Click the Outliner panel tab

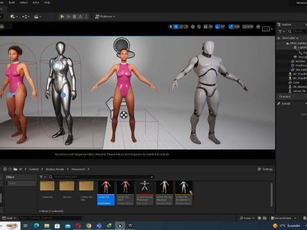click(x=285, y=24)
